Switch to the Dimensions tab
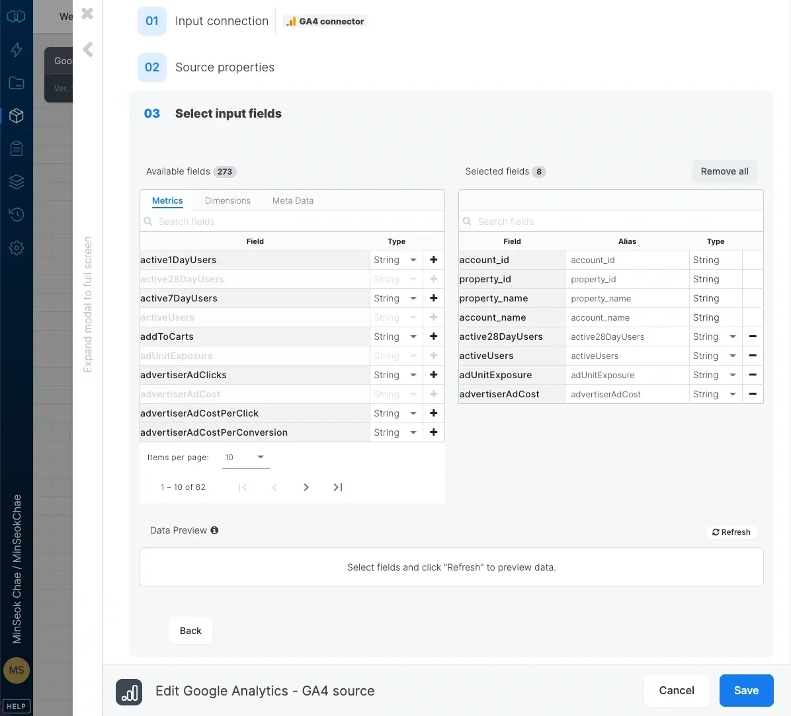 tap(228, 200)
